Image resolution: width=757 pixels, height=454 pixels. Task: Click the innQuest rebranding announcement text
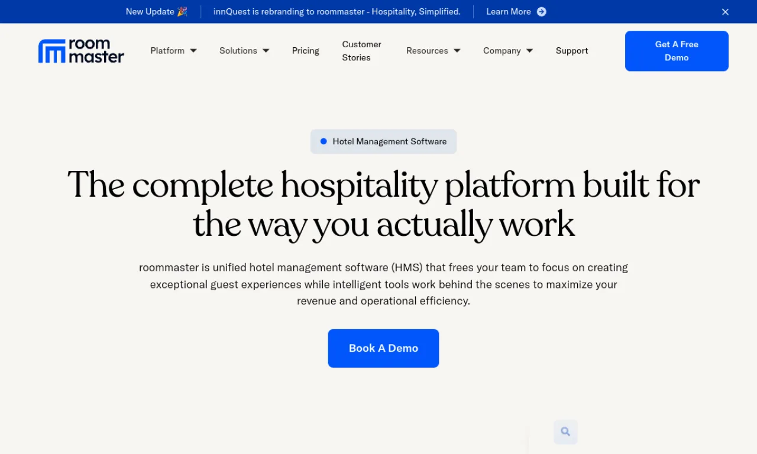pos(337,12)
